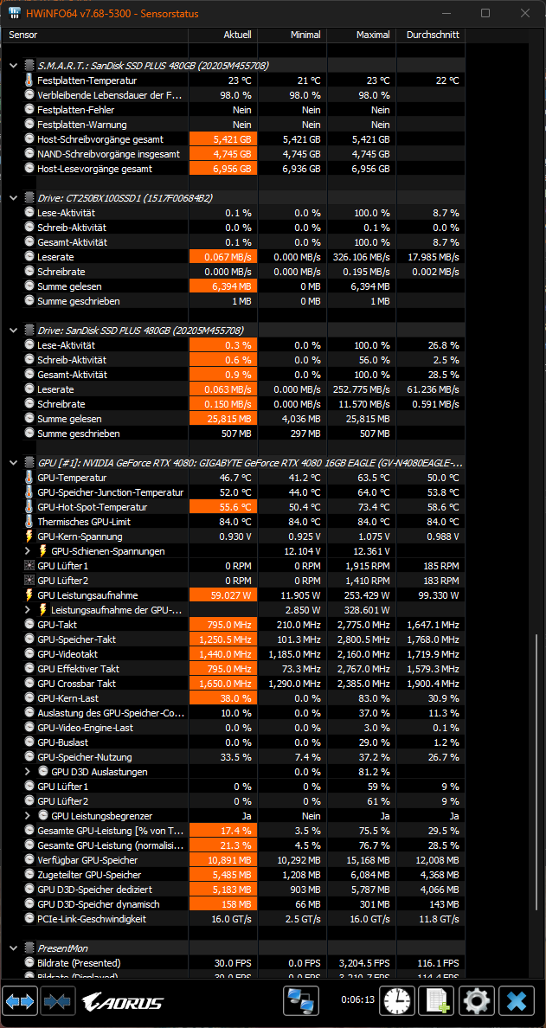Click the fan icon beside first GPU Lüfter2 RPM row
The height and width of the screenshot is (1028, 546).
[29, 581]
